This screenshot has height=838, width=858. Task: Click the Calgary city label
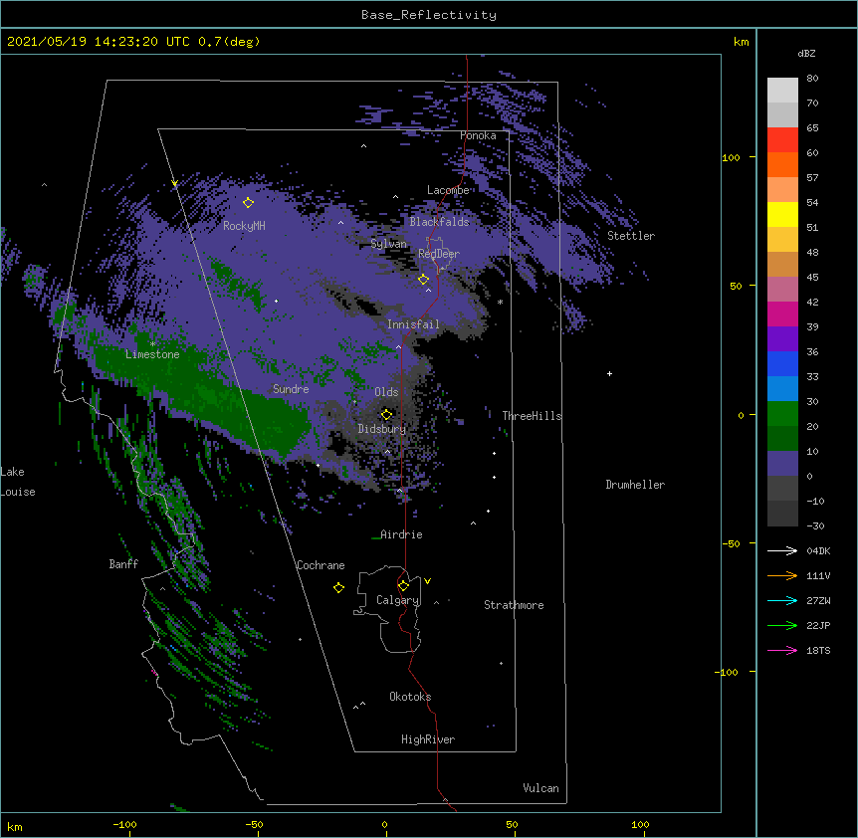(x=397, y=600)
